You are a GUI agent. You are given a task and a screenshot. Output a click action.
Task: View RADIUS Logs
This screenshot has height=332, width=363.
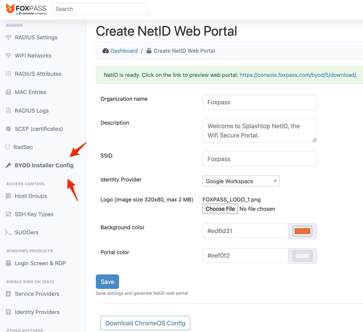[x=32, y=110]
